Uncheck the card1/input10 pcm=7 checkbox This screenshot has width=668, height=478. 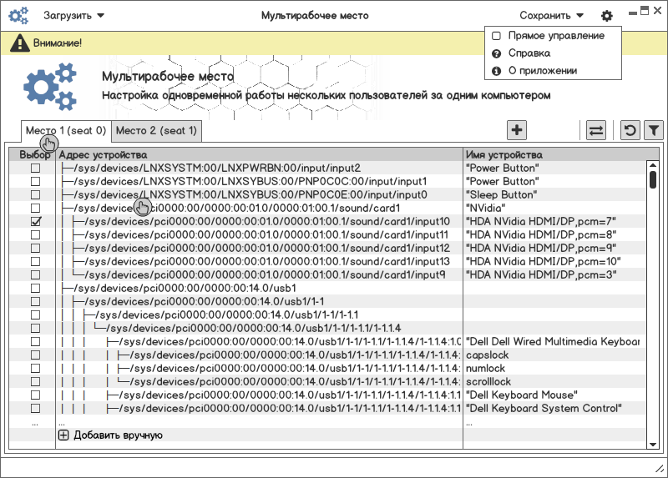point(35,221)
